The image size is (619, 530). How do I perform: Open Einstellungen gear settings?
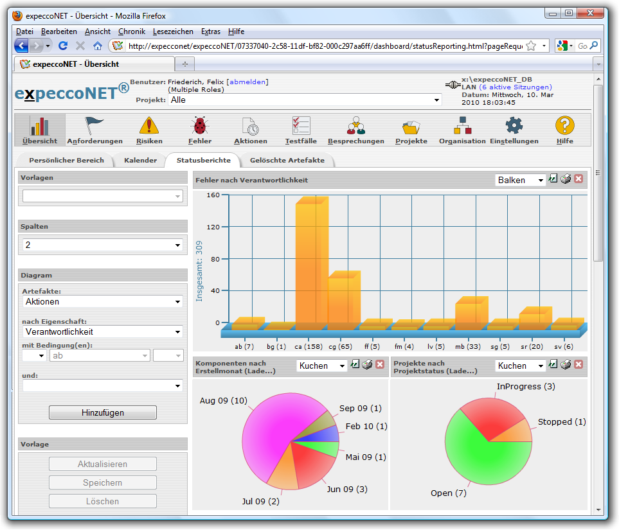(514, 130)
